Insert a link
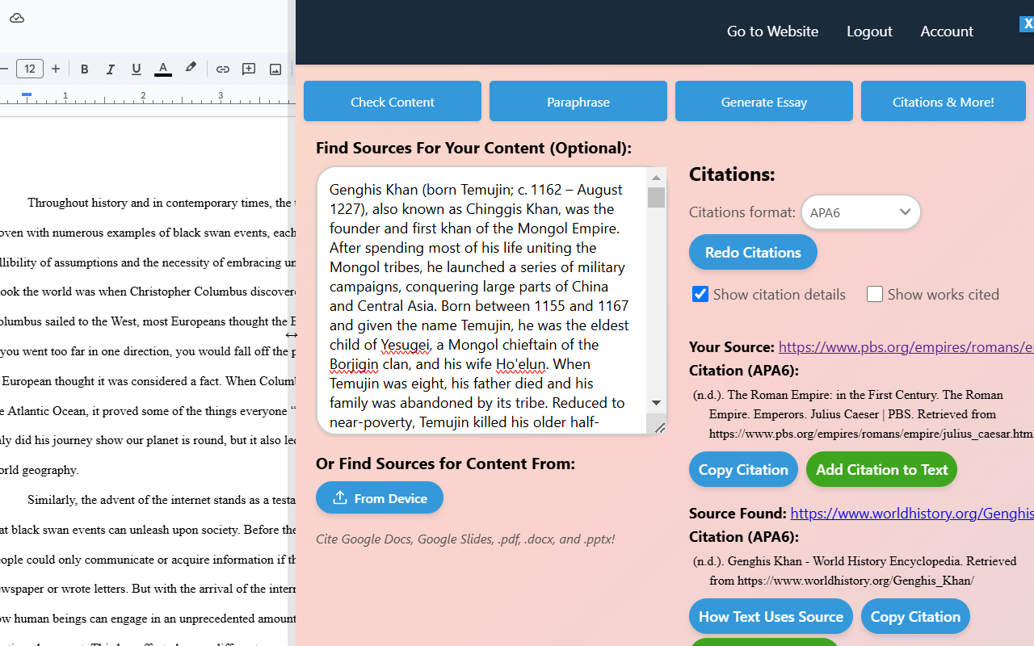The height and width of the screenshot is (646, 1034). pos(223,69)
